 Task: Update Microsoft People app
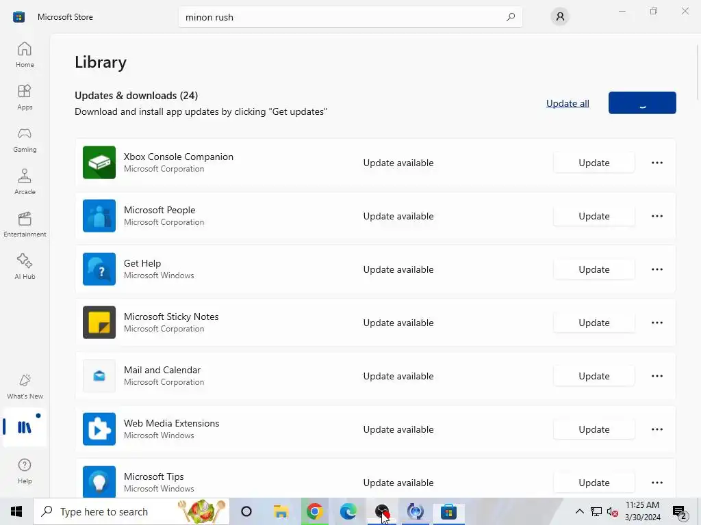pos(594,216)
